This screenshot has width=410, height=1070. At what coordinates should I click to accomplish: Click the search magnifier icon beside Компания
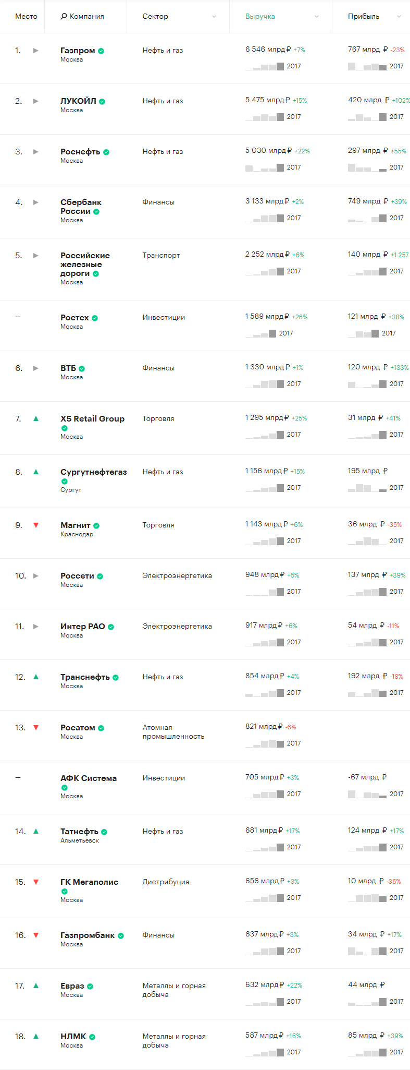(x=64, y=17)
